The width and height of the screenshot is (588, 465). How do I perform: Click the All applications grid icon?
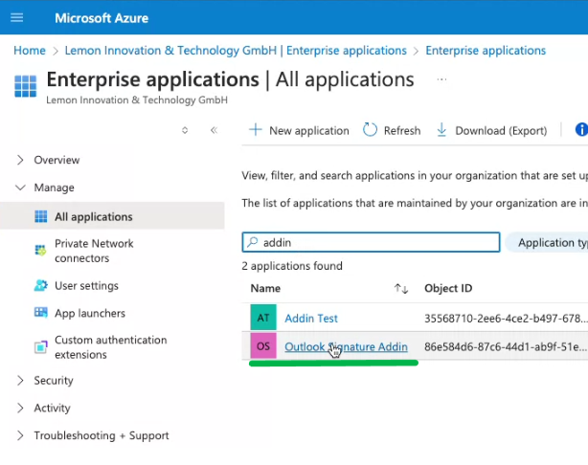[x=41, y=216]
